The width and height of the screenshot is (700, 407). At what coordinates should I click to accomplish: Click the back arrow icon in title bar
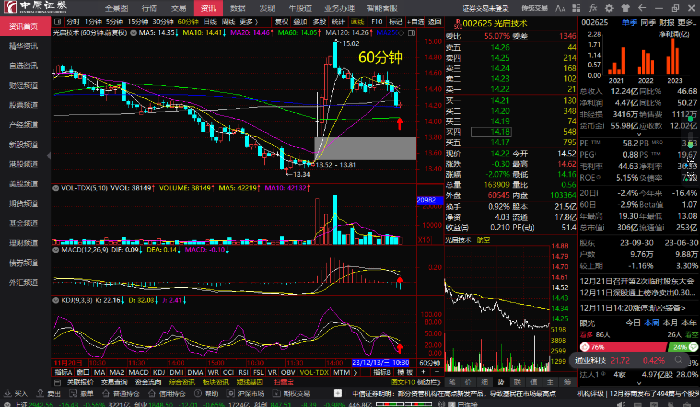click(x=642, y=8)
